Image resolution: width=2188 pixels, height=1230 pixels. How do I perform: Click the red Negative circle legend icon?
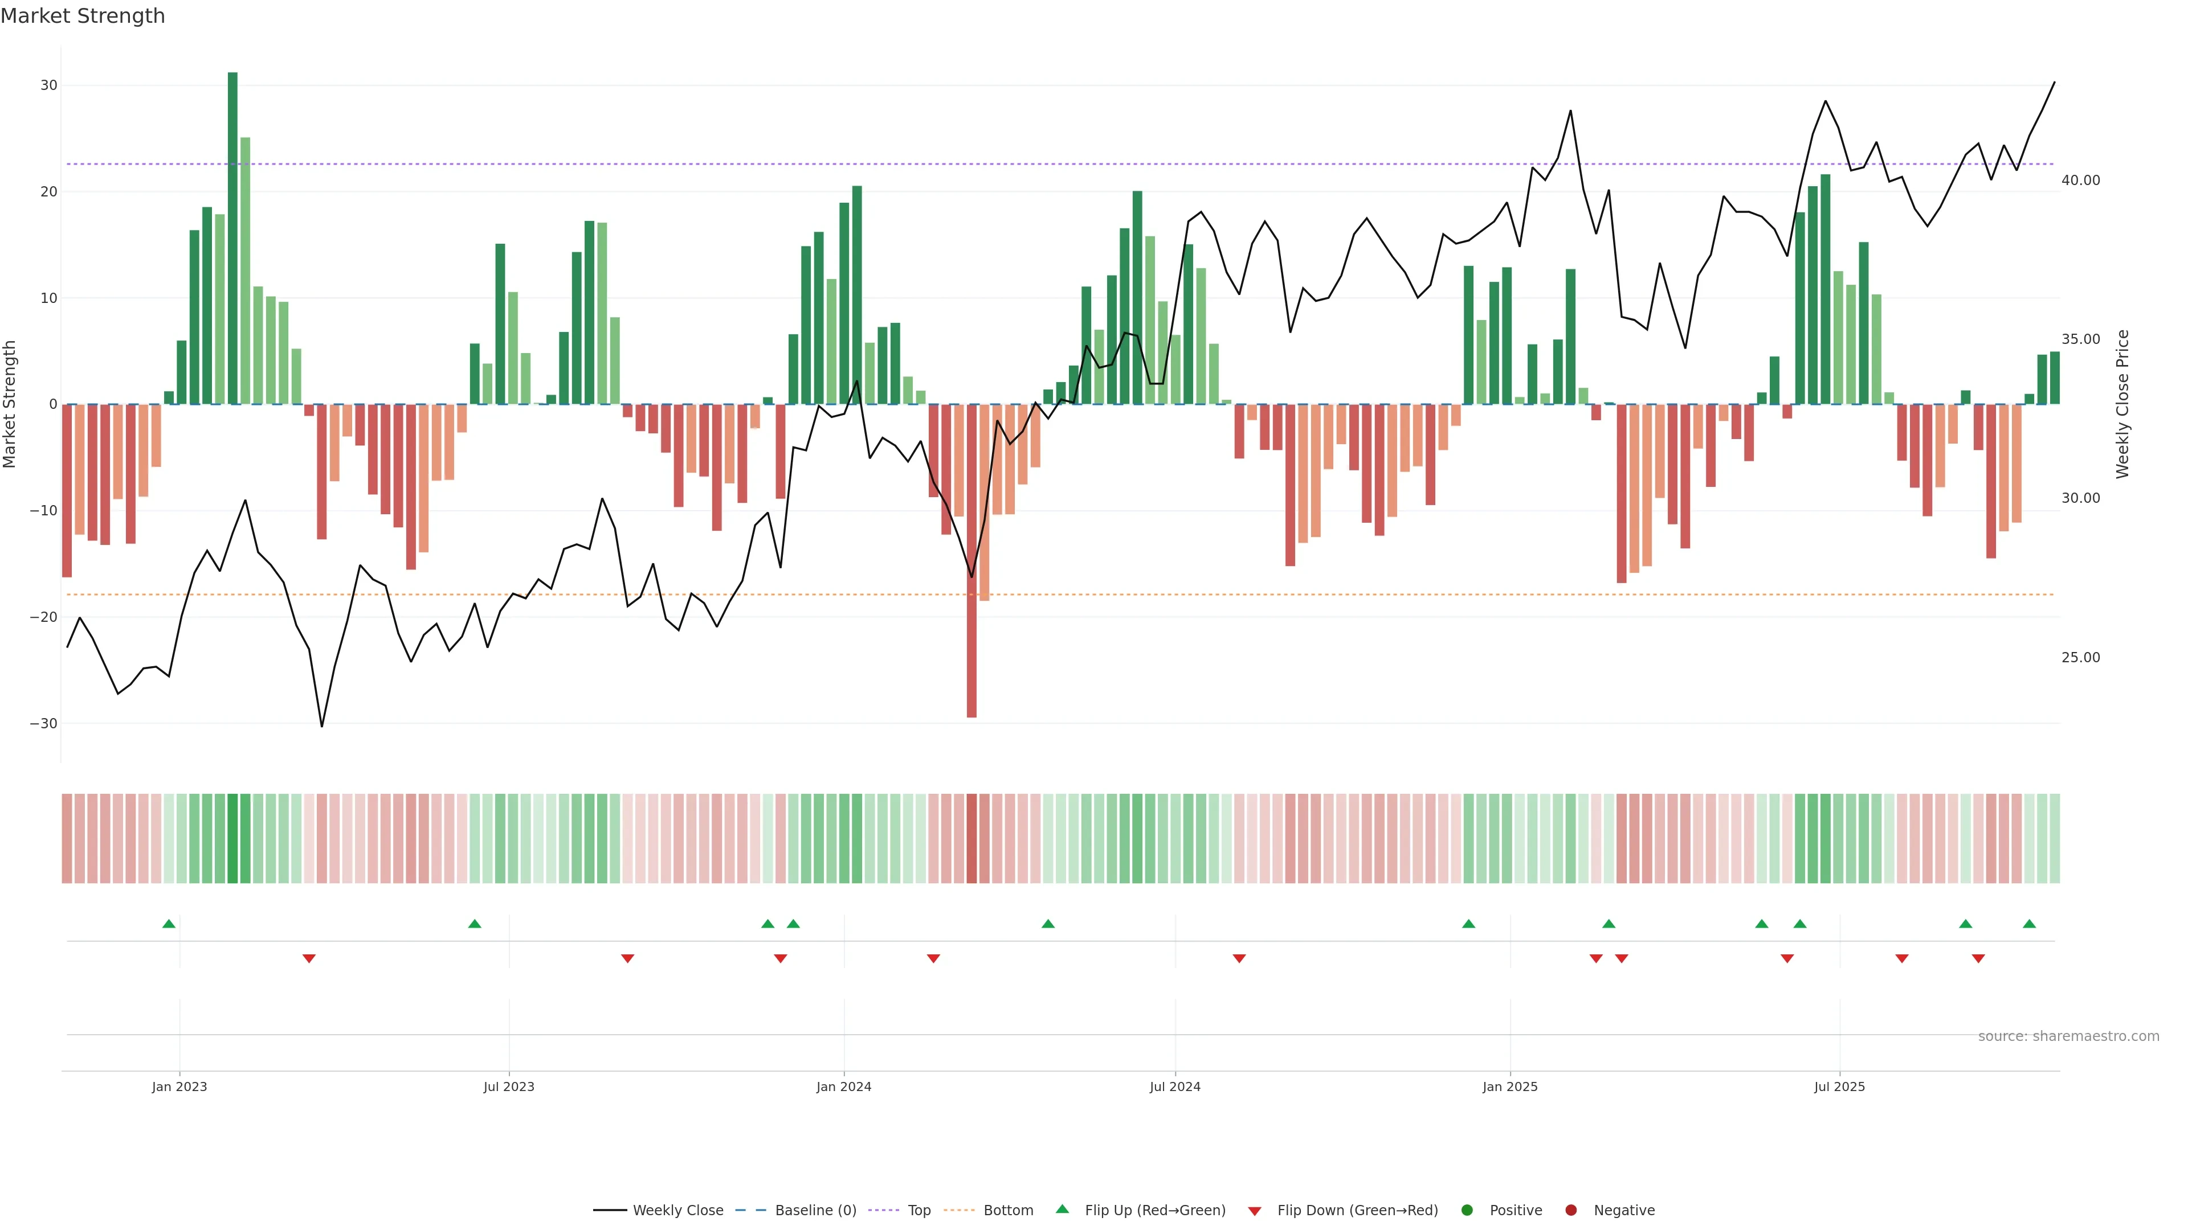click(1570, 1209)
